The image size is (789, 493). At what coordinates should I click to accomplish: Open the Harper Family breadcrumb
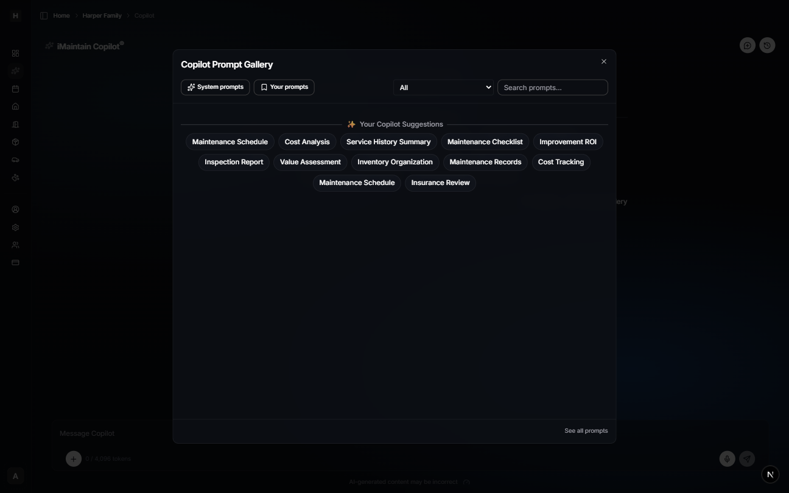[102, 15]
